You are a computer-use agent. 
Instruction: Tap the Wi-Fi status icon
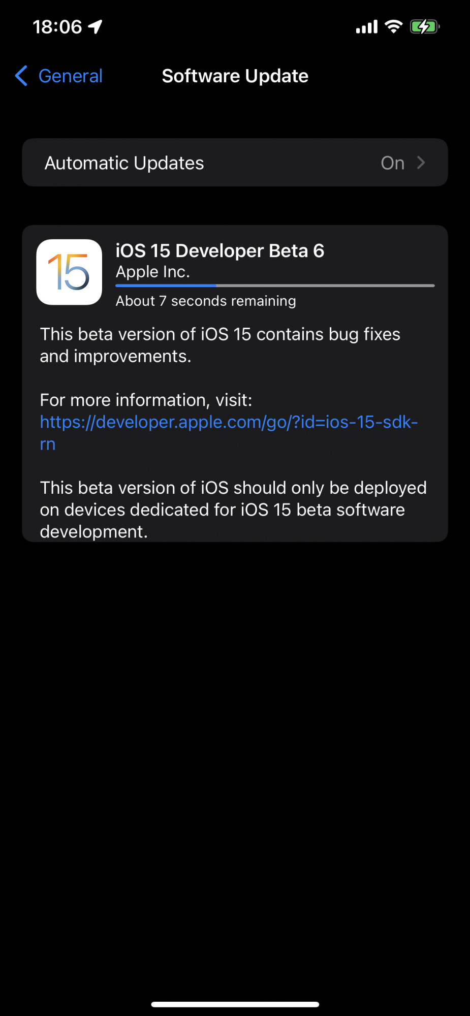(394, 26)
